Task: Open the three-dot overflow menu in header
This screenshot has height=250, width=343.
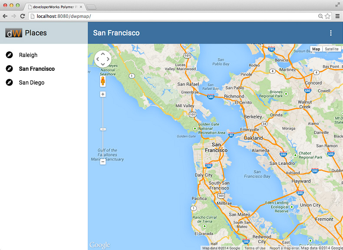Action: [331, 33]
